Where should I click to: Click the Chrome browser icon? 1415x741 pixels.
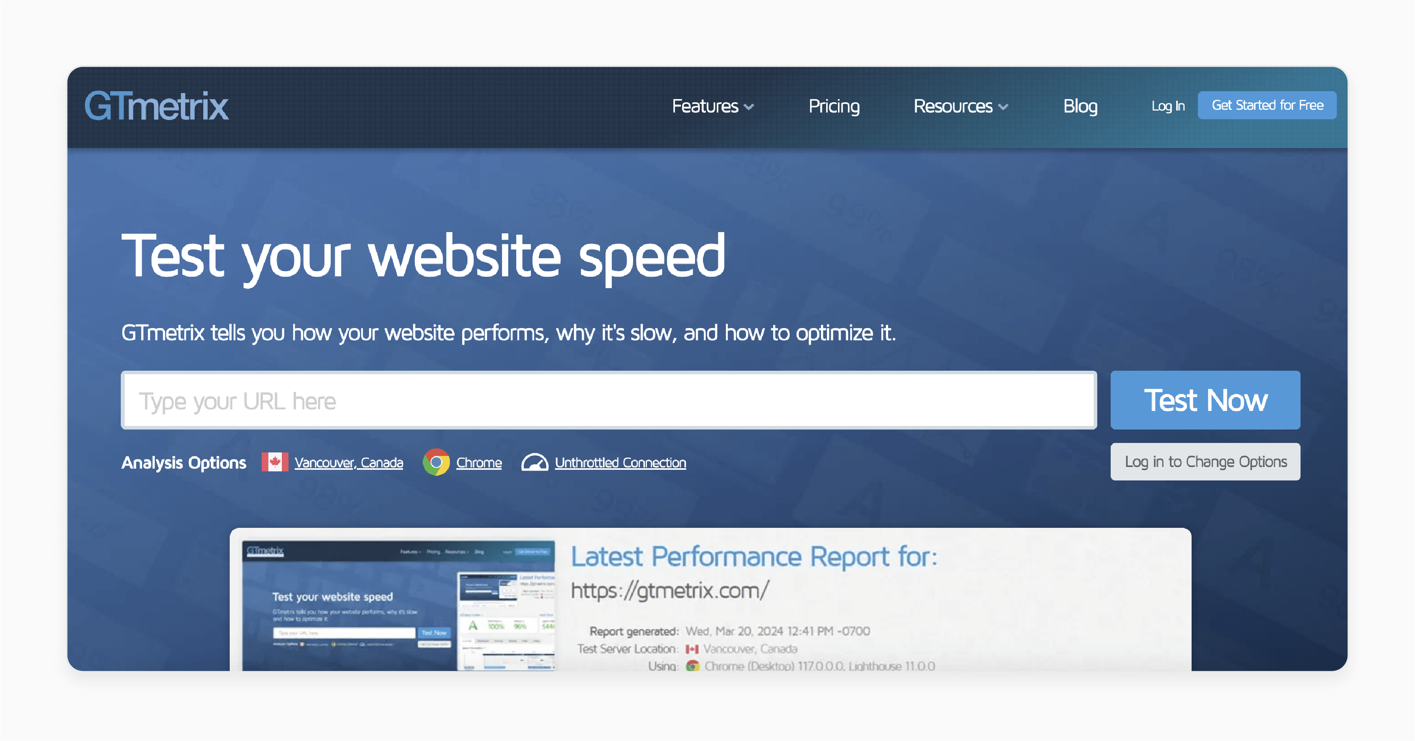436,463
